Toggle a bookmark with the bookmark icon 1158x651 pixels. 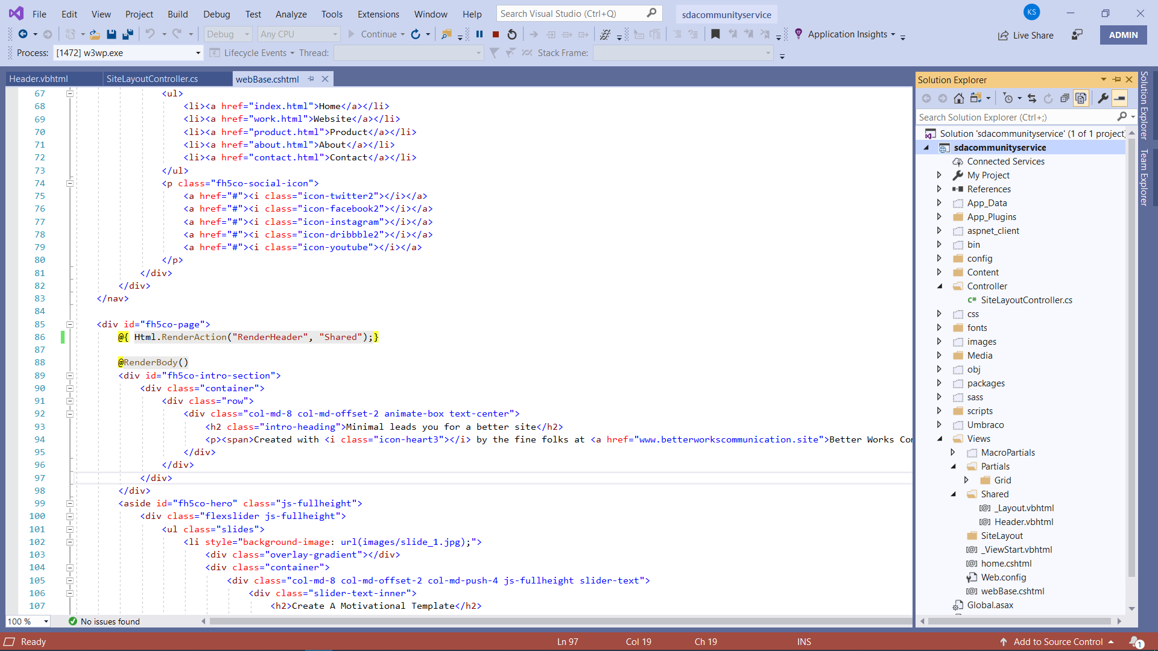[x=715, y=34]
